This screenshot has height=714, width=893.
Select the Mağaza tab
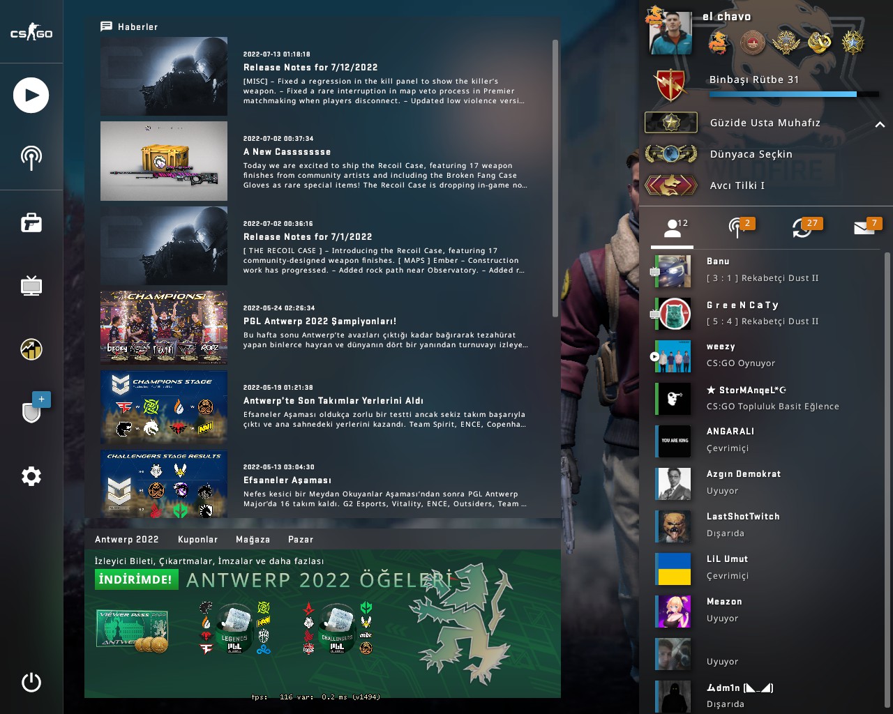pos(253,540)
